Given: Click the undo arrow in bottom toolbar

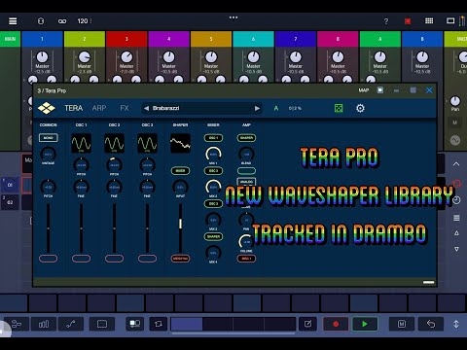Looking at the screenshot, I should click(x=431, y=324).
